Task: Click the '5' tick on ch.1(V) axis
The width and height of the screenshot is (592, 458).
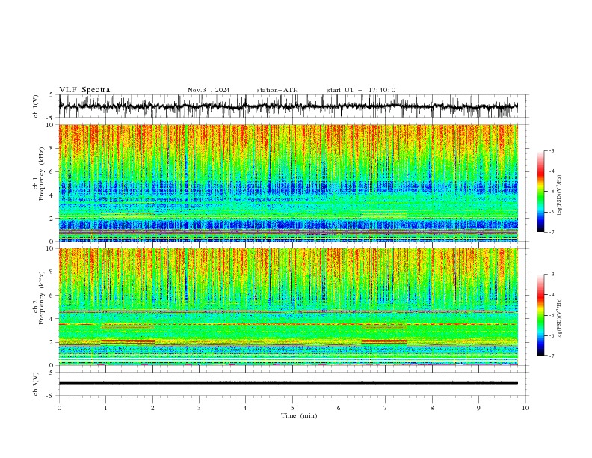Action: point(52,95)
